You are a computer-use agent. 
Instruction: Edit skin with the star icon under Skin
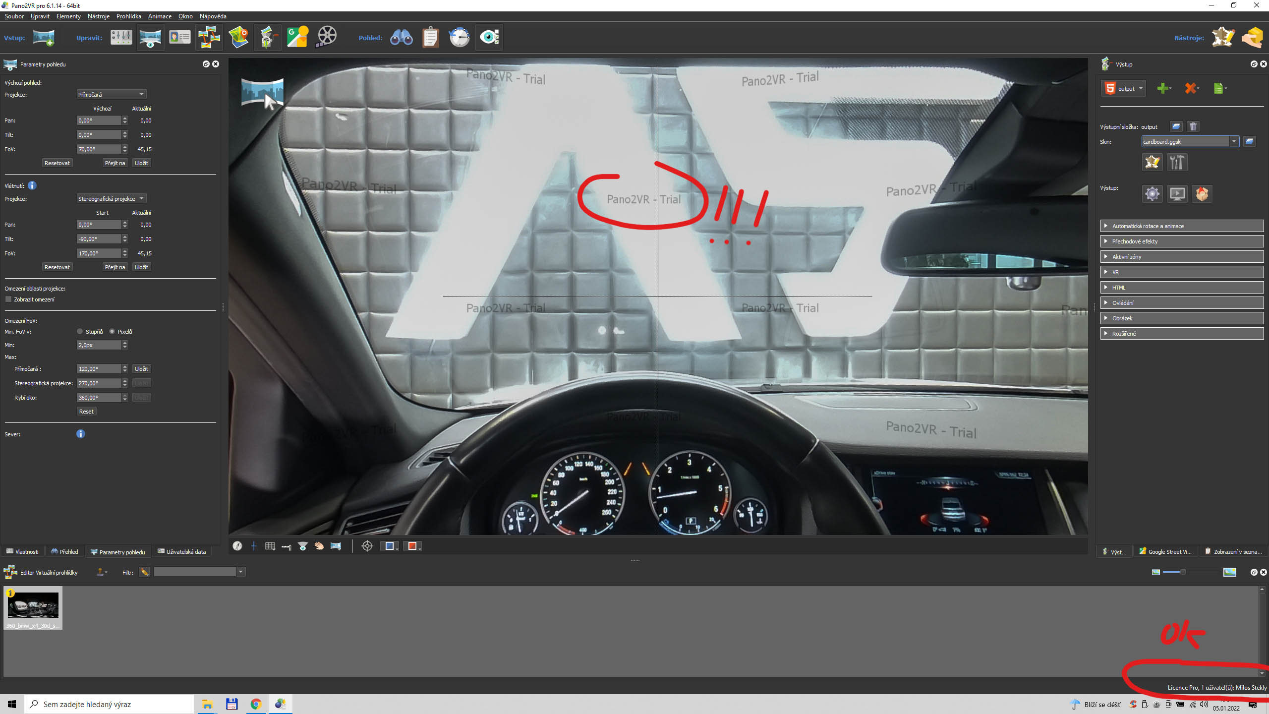1152,162
